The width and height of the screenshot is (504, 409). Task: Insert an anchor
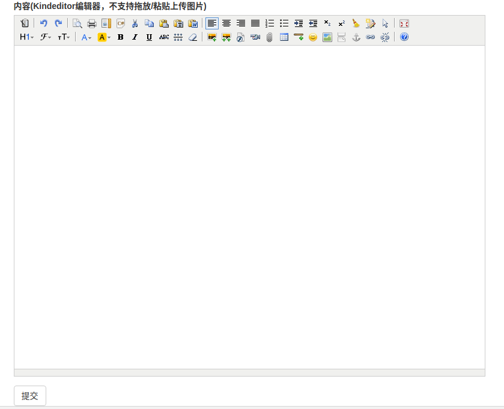pos(356,37)
